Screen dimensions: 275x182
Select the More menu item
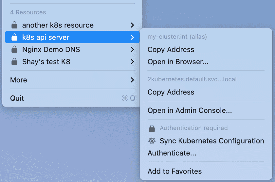tap(19, 80)
